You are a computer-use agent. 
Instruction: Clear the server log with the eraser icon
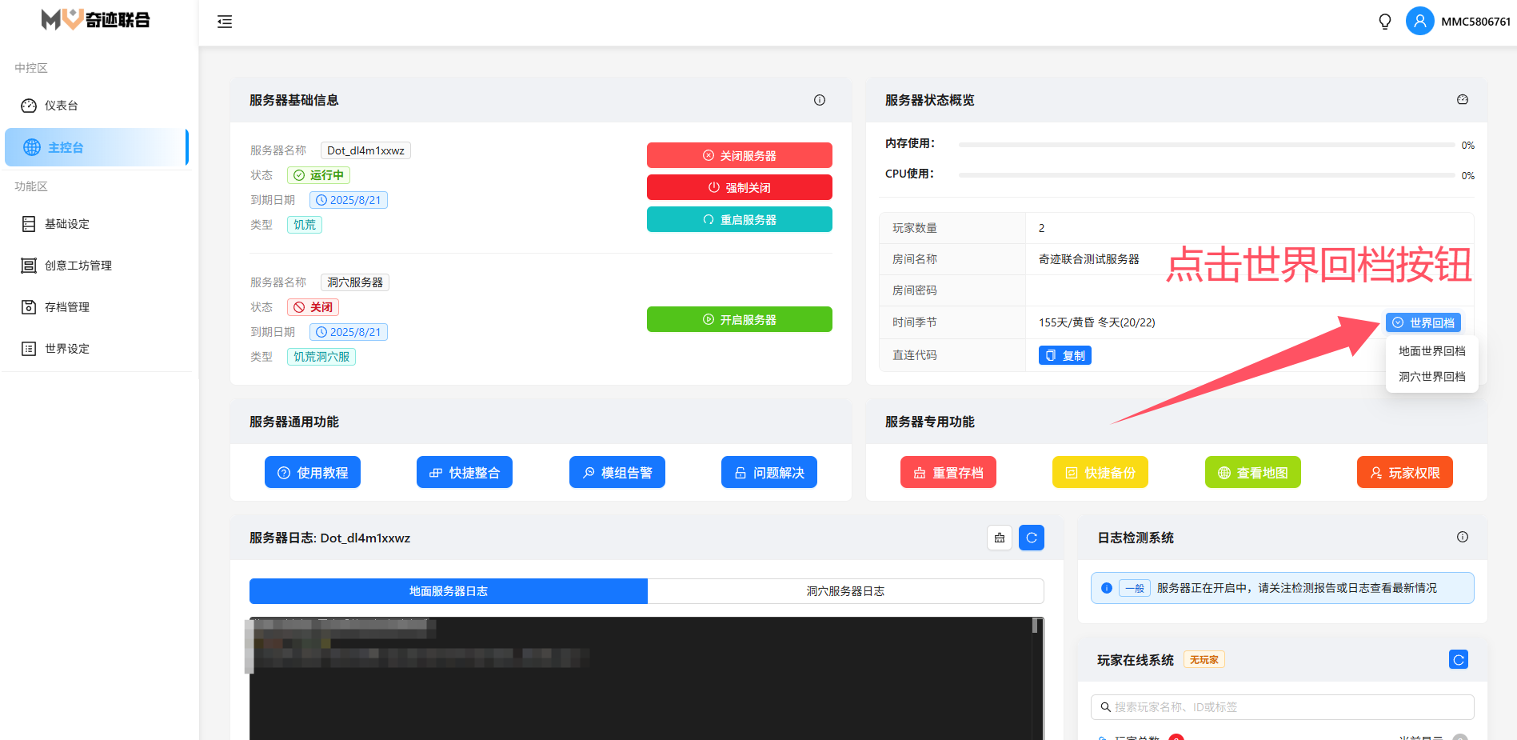tap(1000, 538)
